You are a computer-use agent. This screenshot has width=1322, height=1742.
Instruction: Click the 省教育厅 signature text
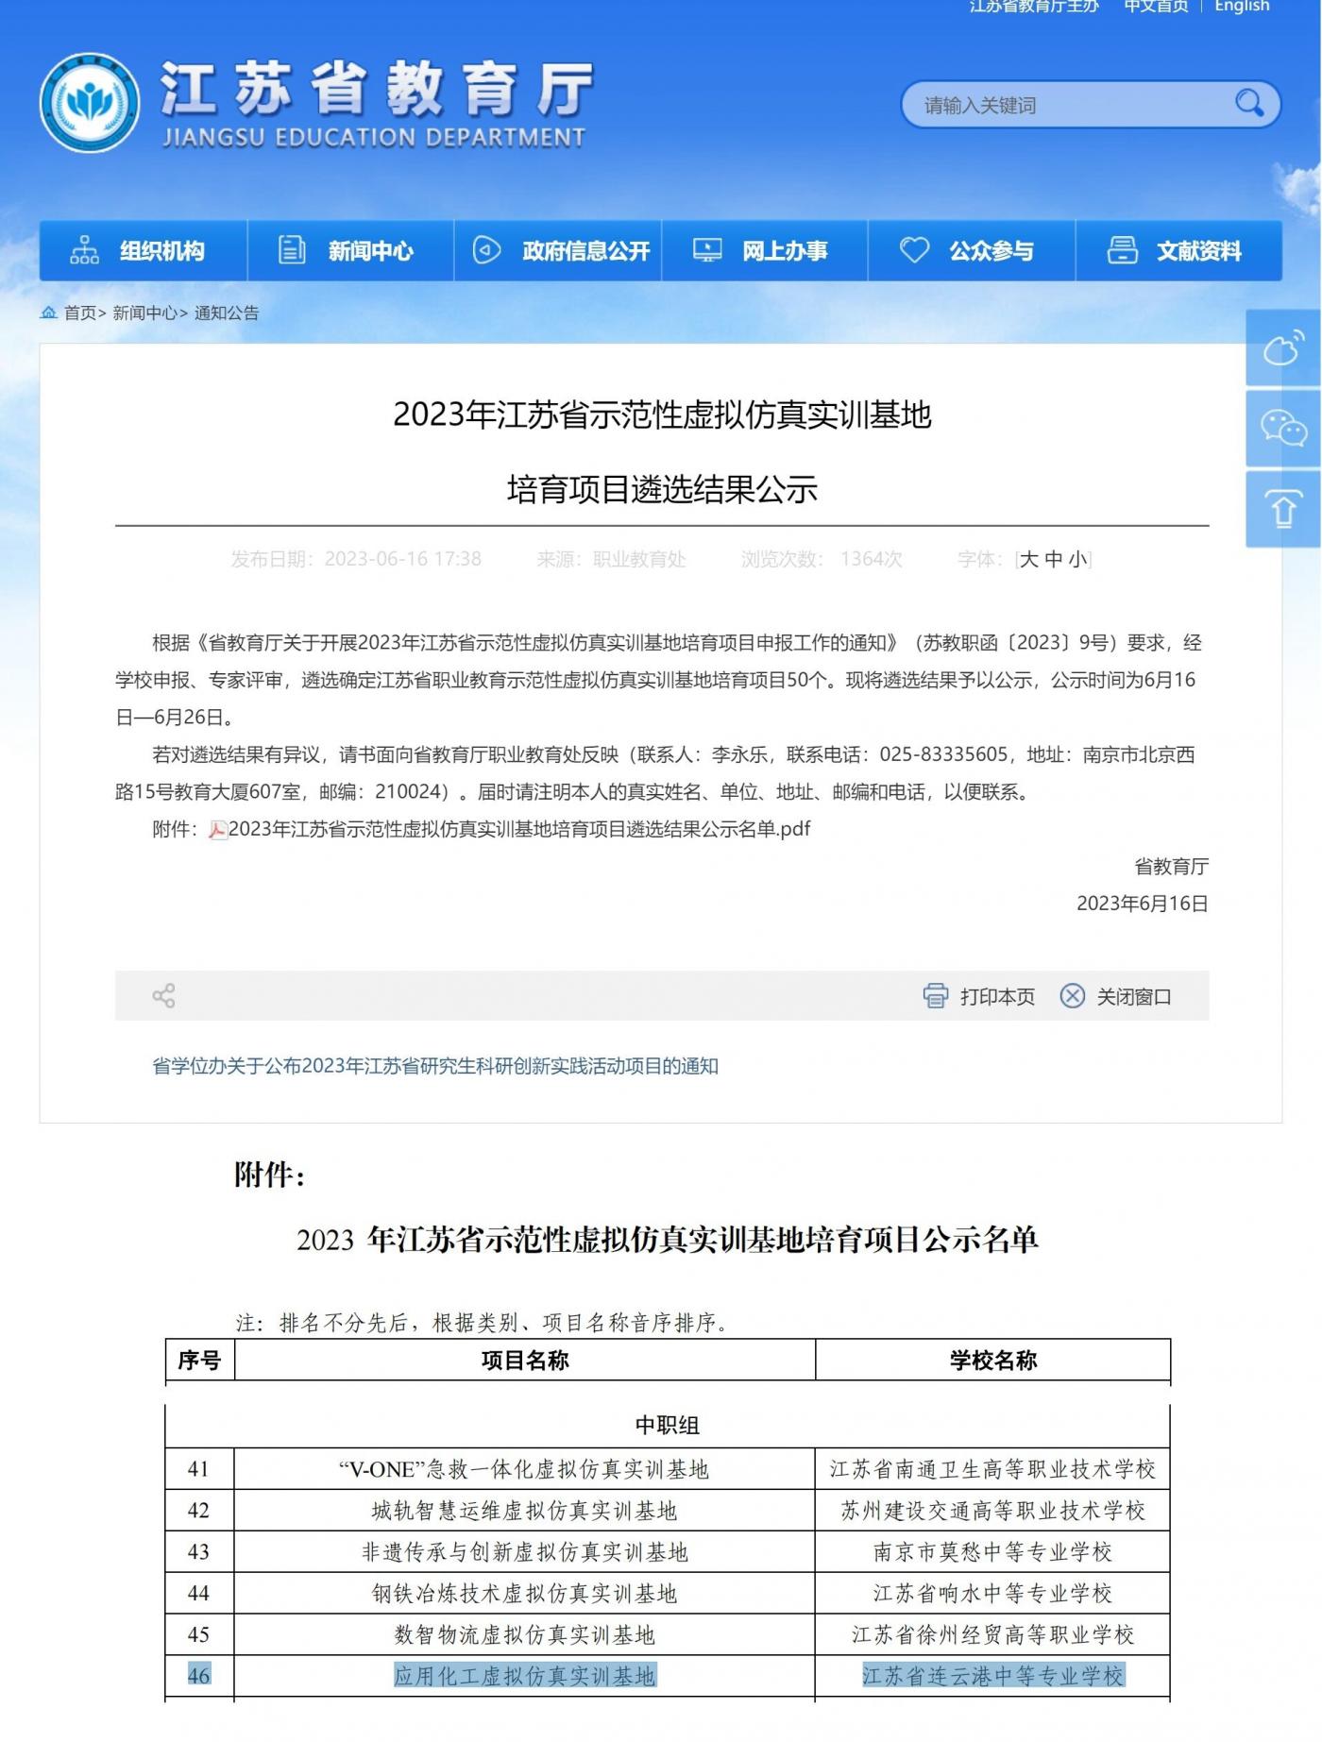1171,867
